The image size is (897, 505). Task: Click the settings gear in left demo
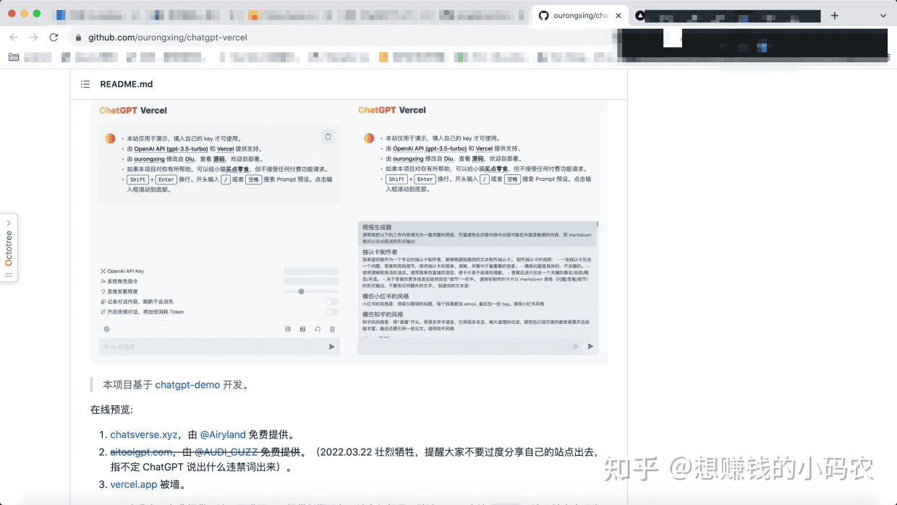106,328
